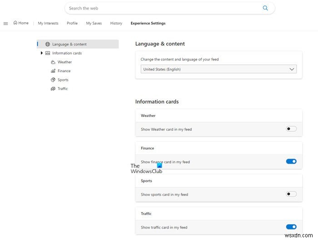Click the Traffic icon in sidebar

[53, 89]
